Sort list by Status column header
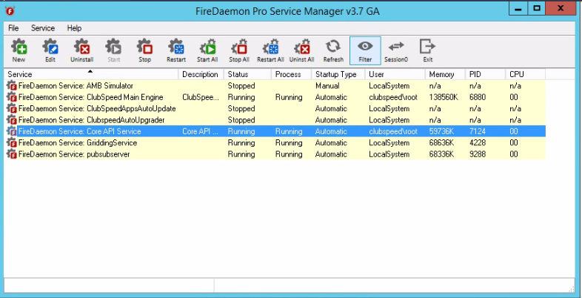 (247, 74)
